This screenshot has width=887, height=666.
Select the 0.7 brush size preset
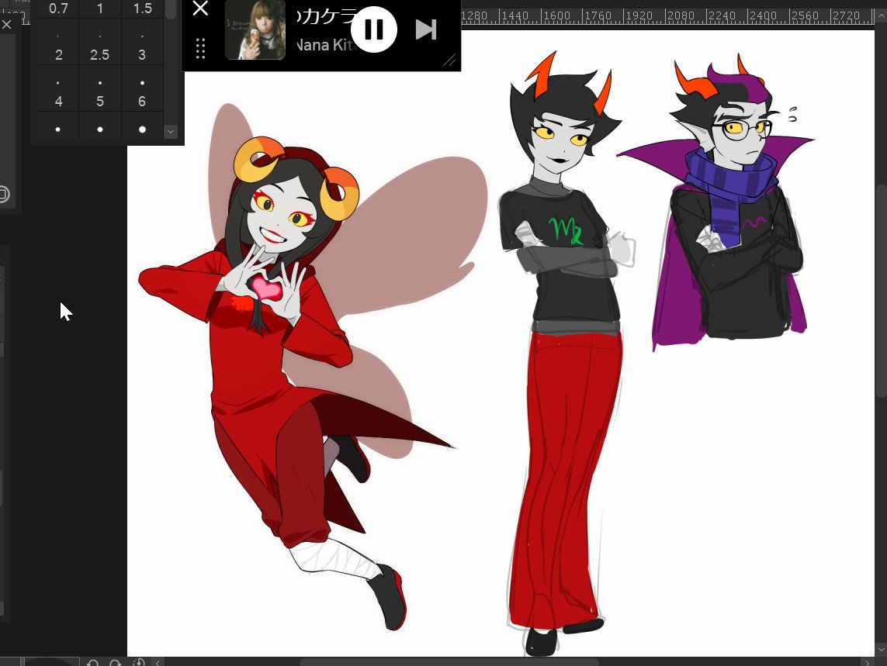point(58,9)
